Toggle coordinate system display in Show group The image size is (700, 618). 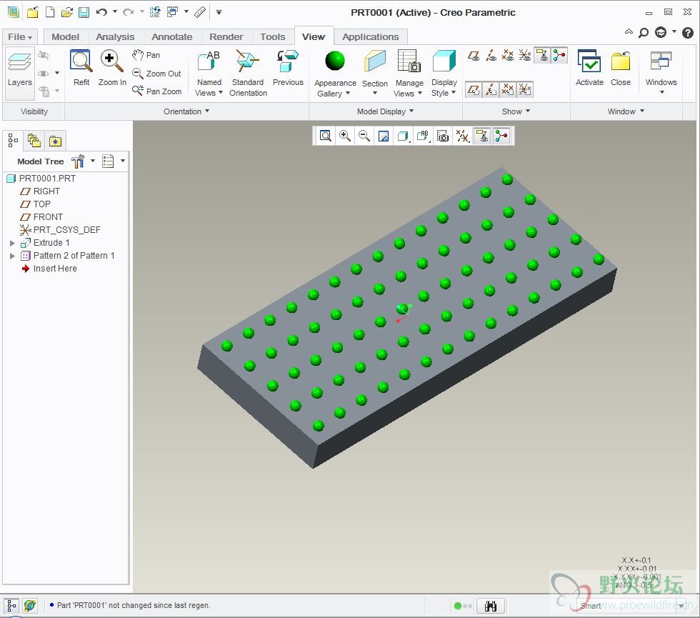524,56
